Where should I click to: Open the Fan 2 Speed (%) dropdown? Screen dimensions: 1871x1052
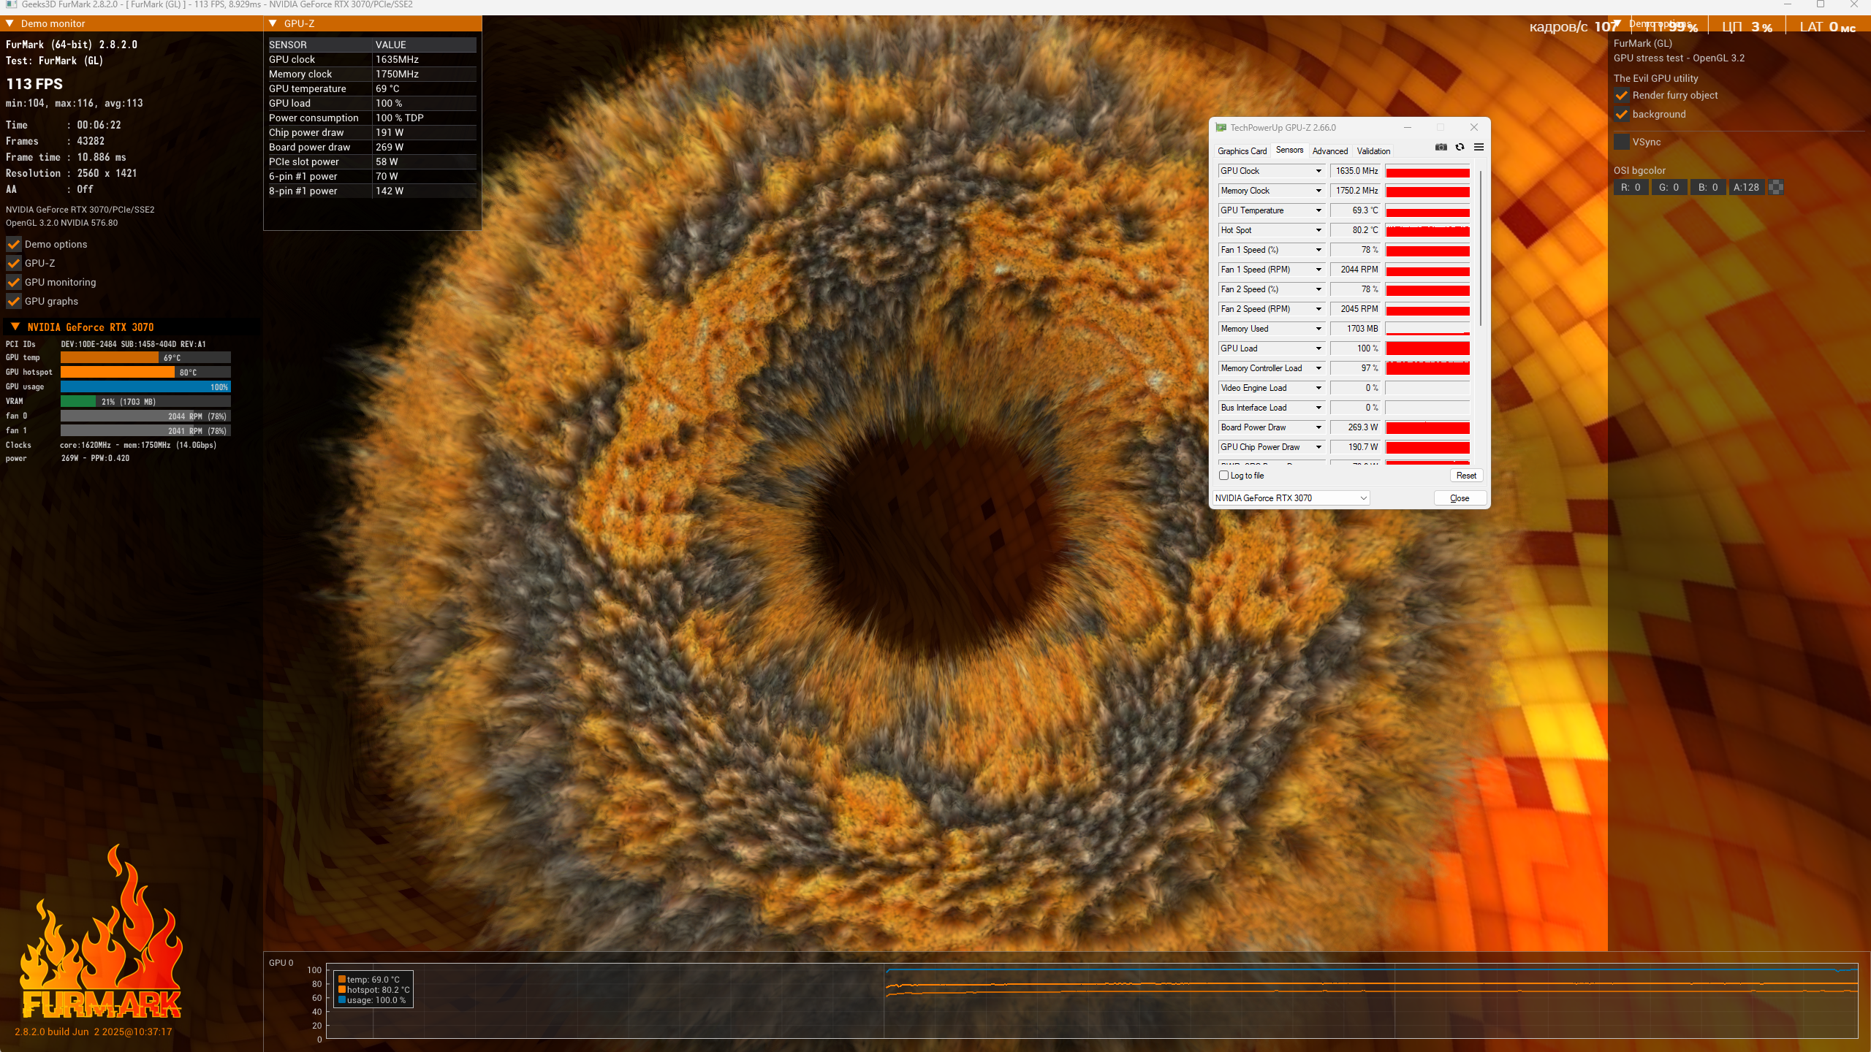pos(1318,289)
